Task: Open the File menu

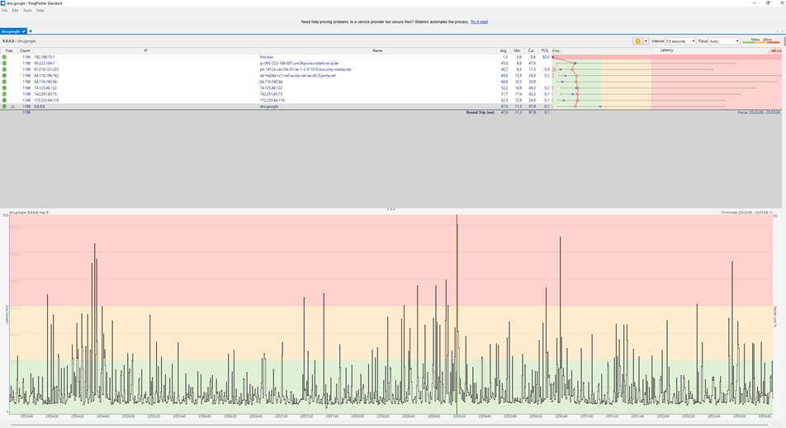Action: (x=4, y=11)
